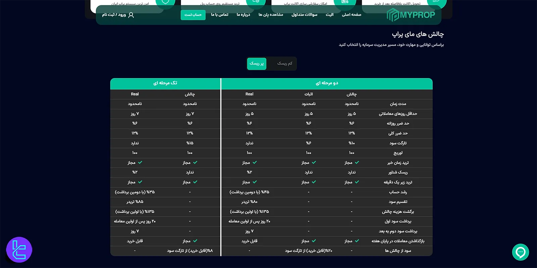Screen dimensions: 537x268
Task: Click the سود از چالش ها row label
Action: point(398,251)
